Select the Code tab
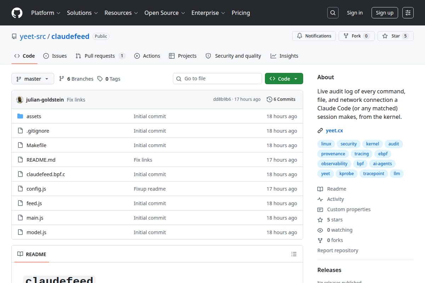This screenshot has width=425, height=283. pos(24,56)
